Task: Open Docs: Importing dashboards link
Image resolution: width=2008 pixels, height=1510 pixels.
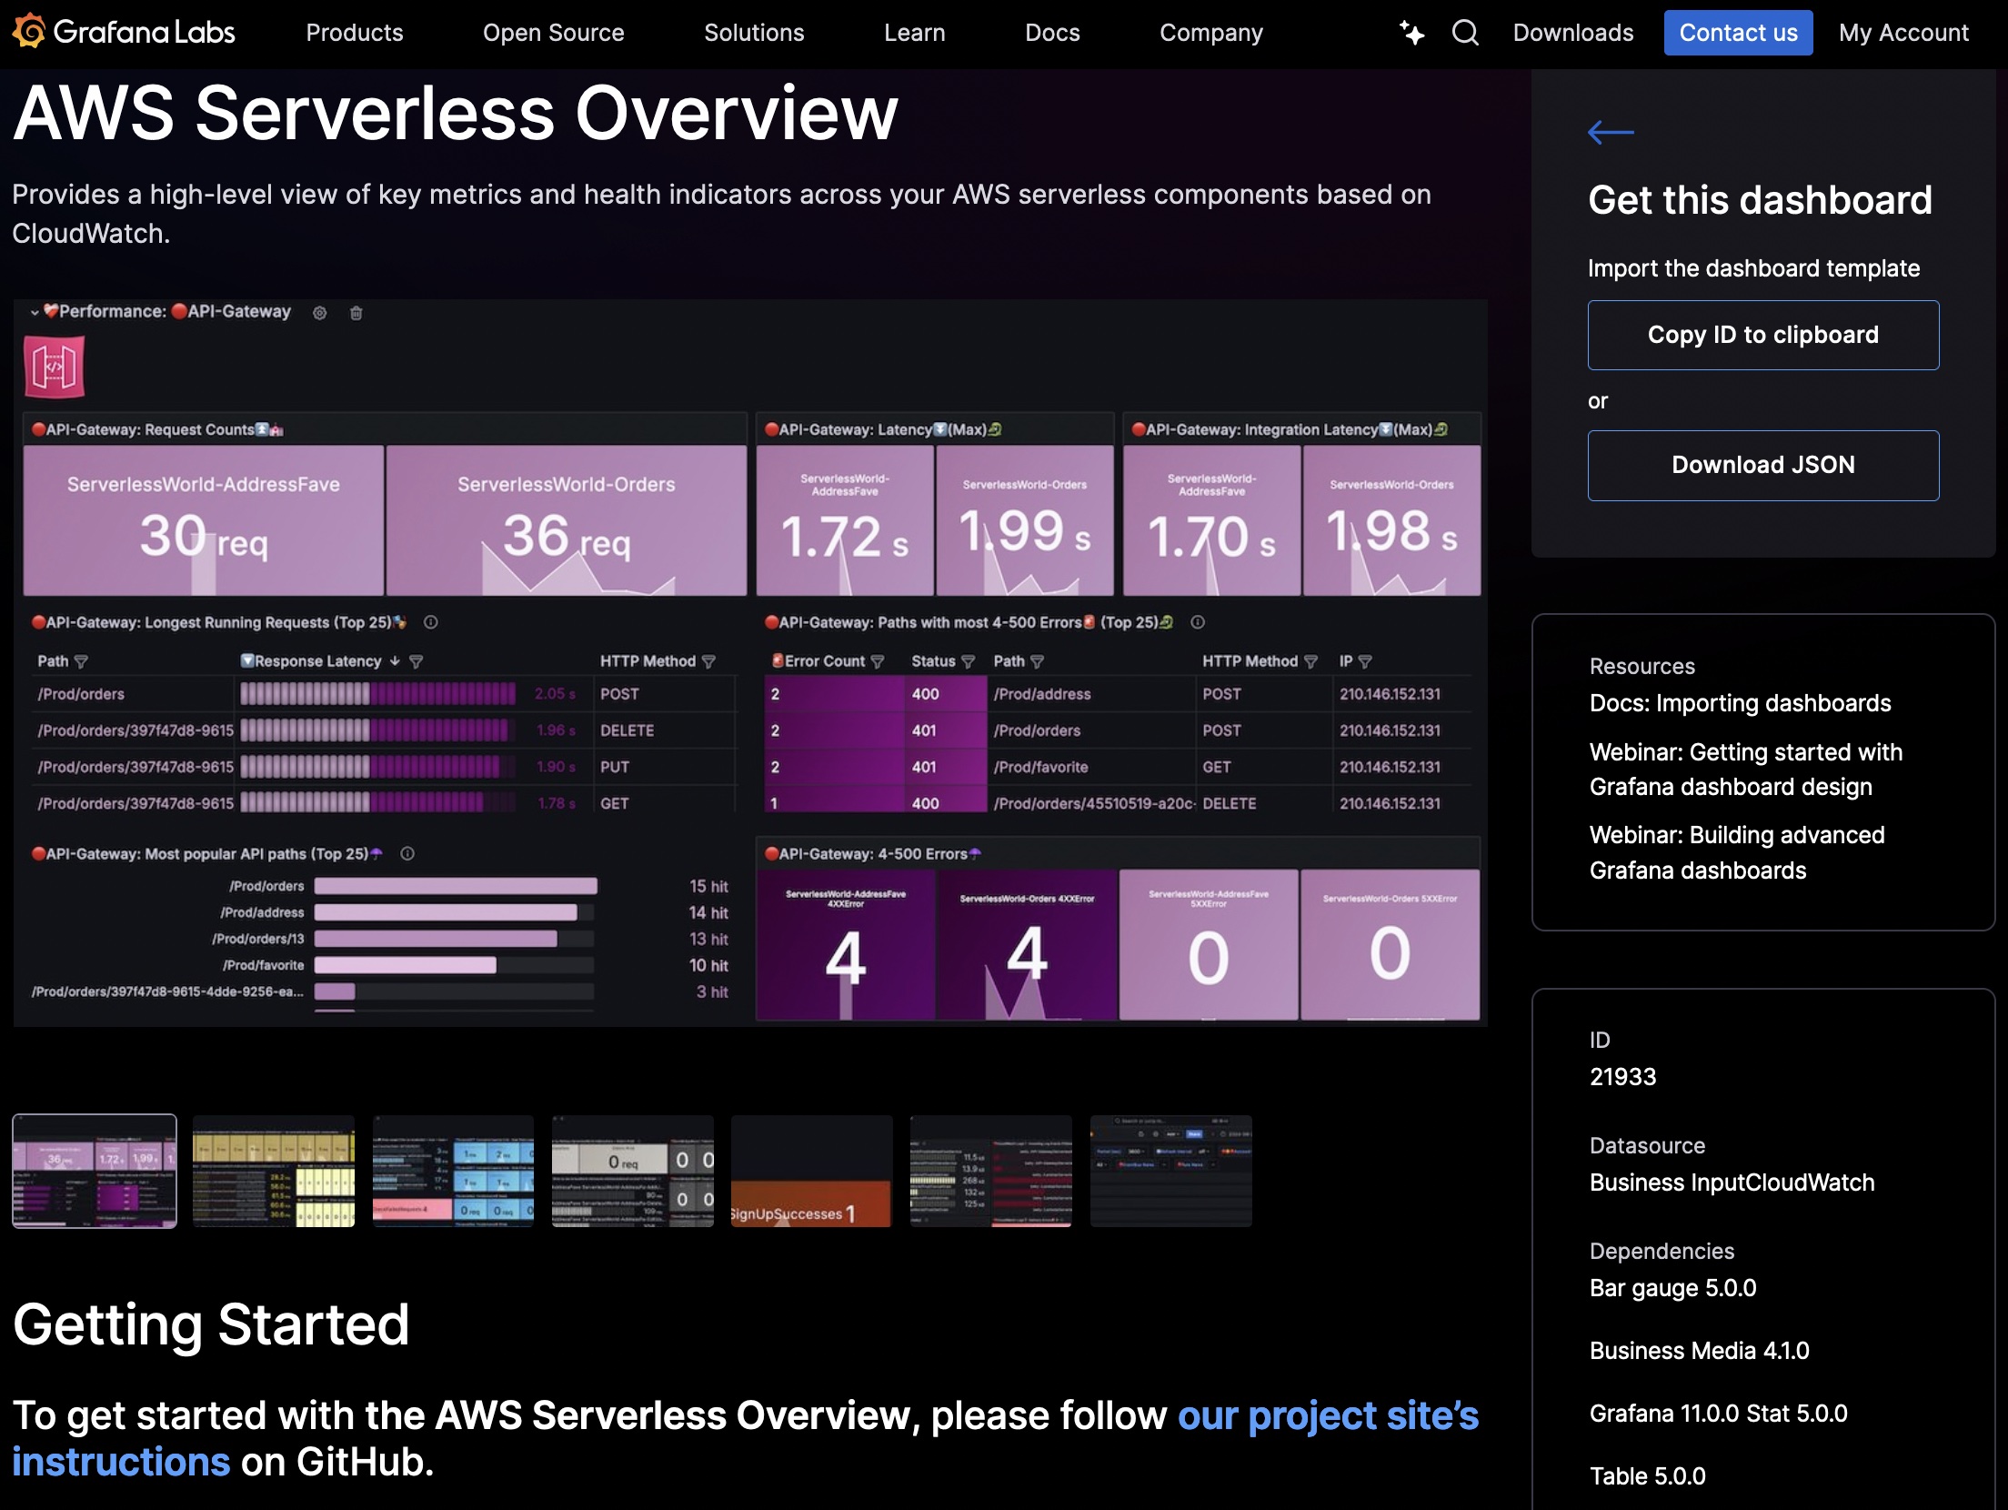Action: click(x=1740, y=703)
